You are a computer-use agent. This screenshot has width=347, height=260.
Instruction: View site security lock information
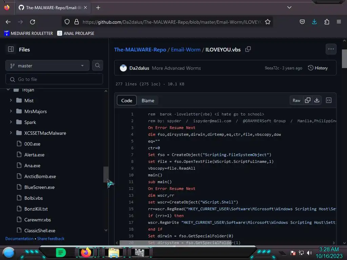pyautogui.click(x=77, y=22)
